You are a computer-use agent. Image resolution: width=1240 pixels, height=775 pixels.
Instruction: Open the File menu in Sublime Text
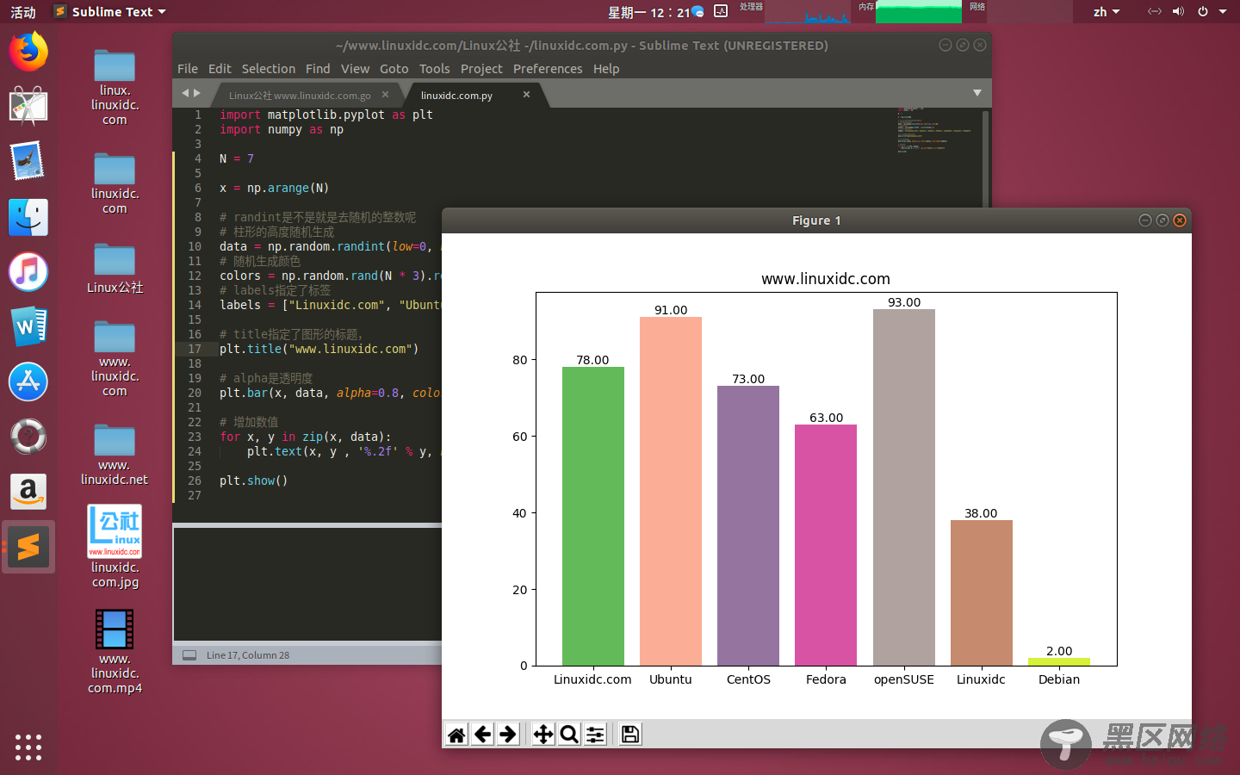click(188, 69)
